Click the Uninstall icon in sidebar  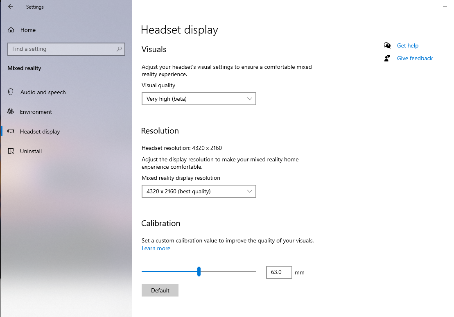[x=11, y=151]
